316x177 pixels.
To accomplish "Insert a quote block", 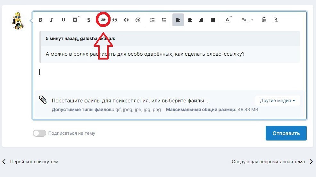I will click(x=115, y=20).
